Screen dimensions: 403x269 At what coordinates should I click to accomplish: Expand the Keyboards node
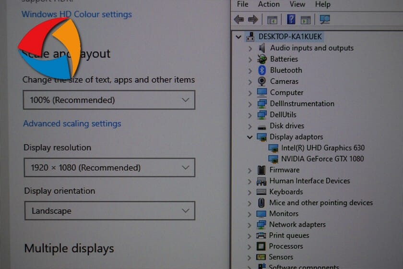tap(249, 192)
